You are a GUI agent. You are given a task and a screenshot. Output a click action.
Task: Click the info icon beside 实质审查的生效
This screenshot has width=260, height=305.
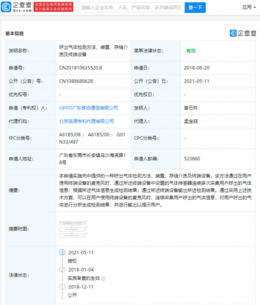(x=104, y=278)
